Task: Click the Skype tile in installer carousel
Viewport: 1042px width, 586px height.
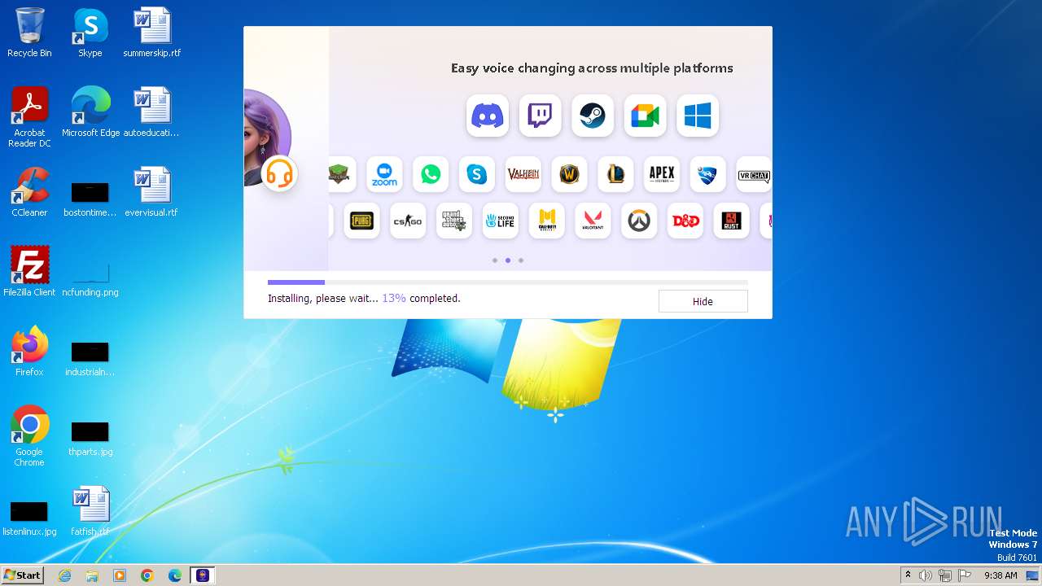Action: pos(477,174)
